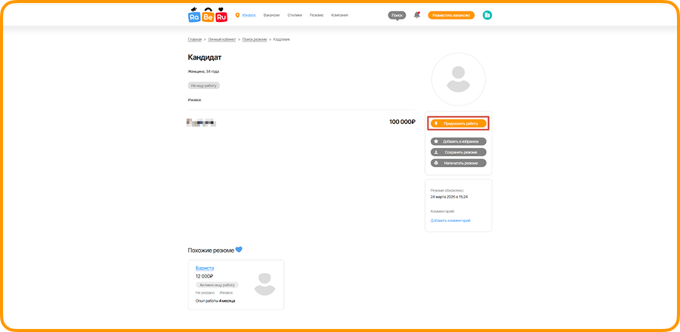Screen dimensions: 680x332
Task: Click the Поиск search bubble
Action: (x=397, y=16)
